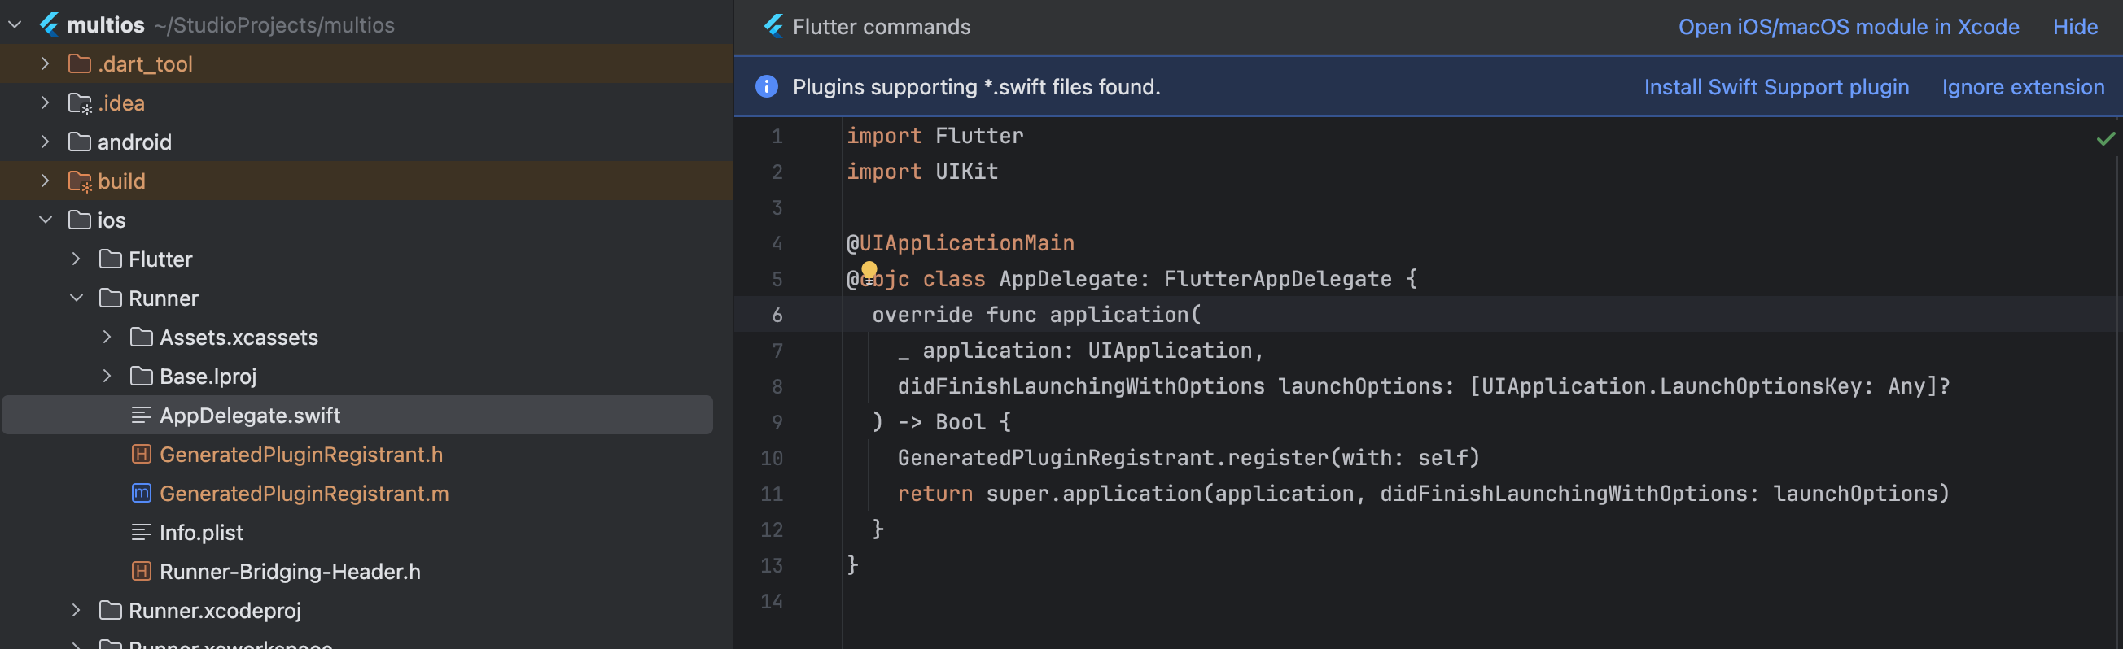Click the yellow lightbulb intention icon

coord(869,270)
